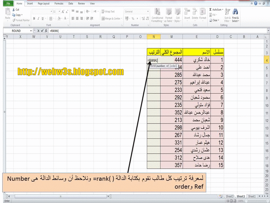270x203 pixels.
Task: Open the Name Box dropdown arrow
Action: 31,31
